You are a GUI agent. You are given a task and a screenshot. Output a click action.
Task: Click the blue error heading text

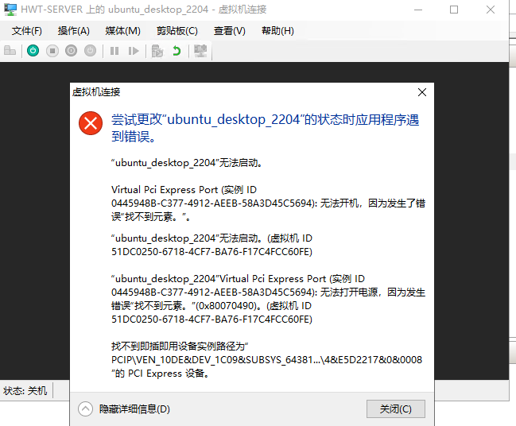(265, 128)
